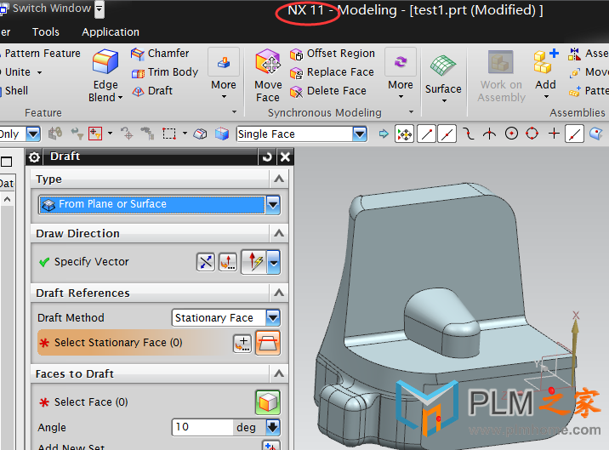Viewport: 609px width, 450px height.
Task: Open the Draft dialog settings gear
Action: pos(34,157)
